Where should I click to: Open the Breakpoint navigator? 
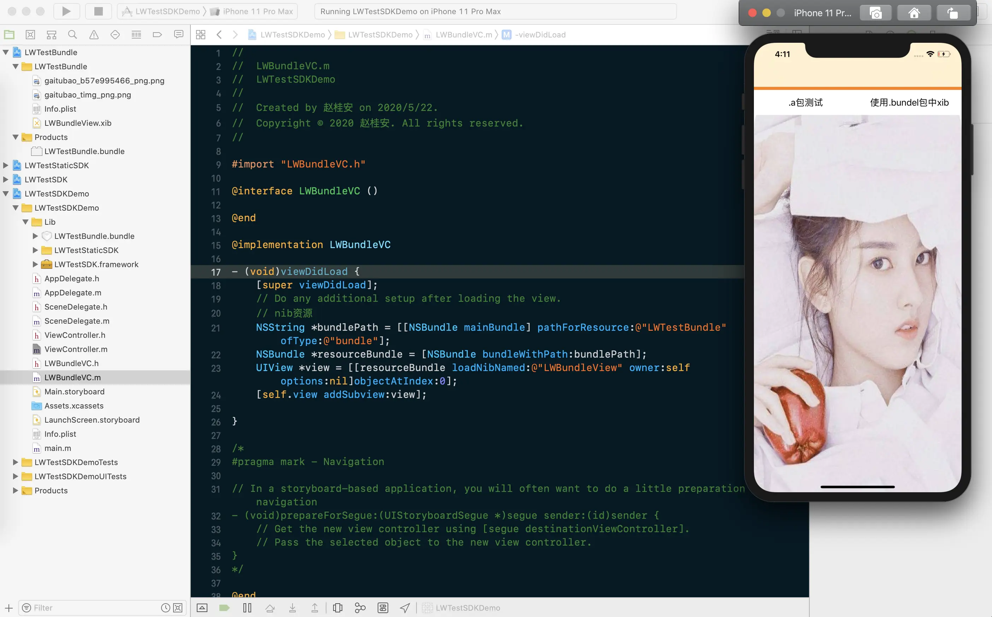point(158,35)
